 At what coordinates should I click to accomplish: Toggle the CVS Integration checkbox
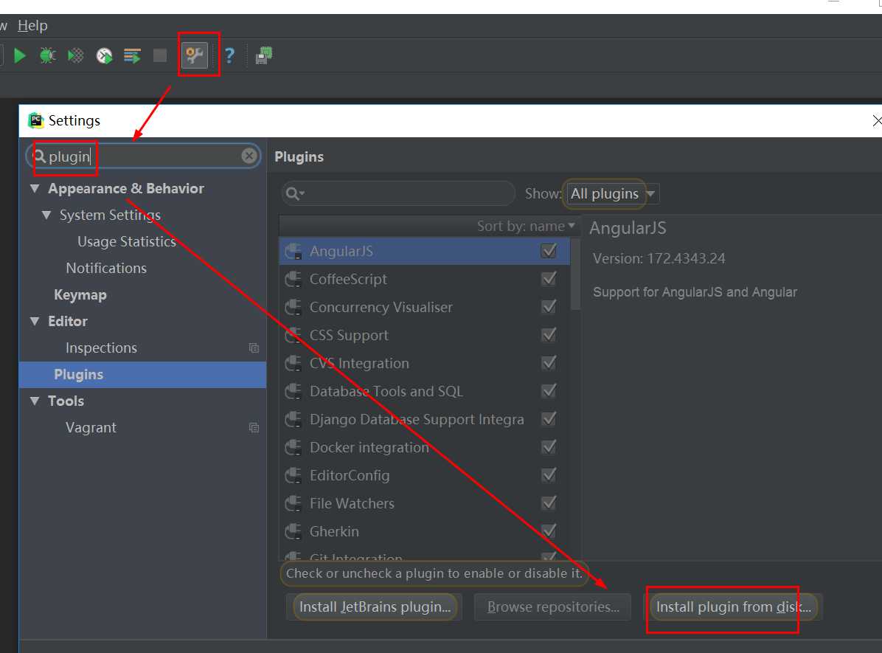[x=549, y=363]
